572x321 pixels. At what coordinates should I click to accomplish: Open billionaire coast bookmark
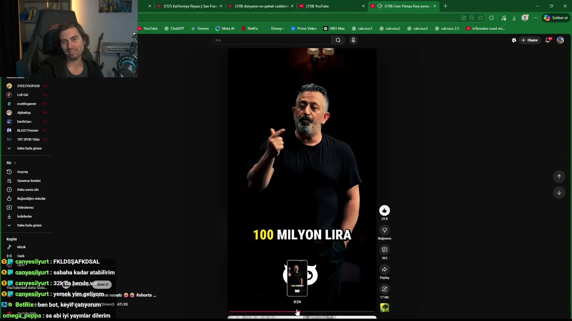tap(485, 29)
